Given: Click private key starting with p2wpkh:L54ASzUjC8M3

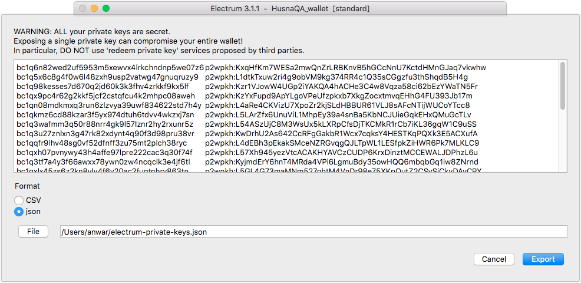Looking at the screenshot, I should [341, 124].
